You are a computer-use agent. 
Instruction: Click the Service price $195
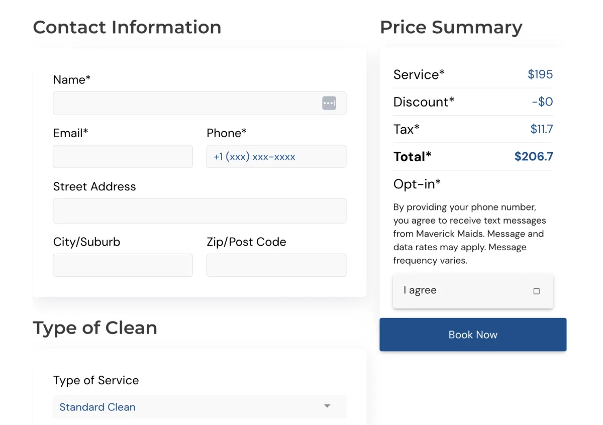tap(540, 75)
